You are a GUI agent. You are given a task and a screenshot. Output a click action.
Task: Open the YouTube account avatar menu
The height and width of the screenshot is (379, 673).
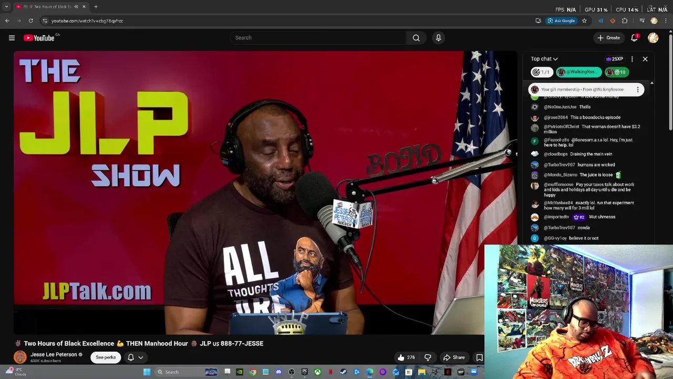(653, 37)
